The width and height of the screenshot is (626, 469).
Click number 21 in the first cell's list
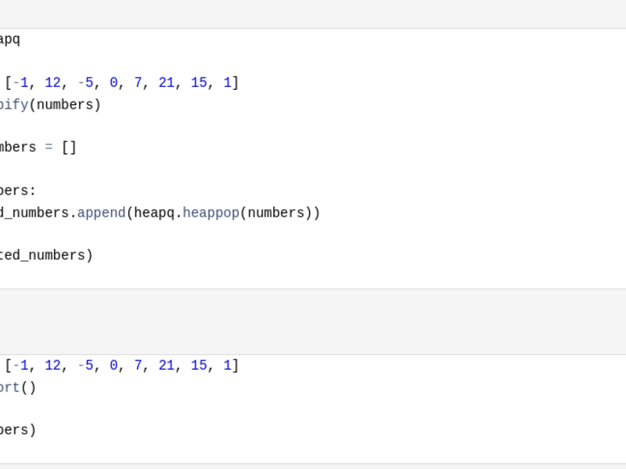pyautogui.click(x=167, y=83)
